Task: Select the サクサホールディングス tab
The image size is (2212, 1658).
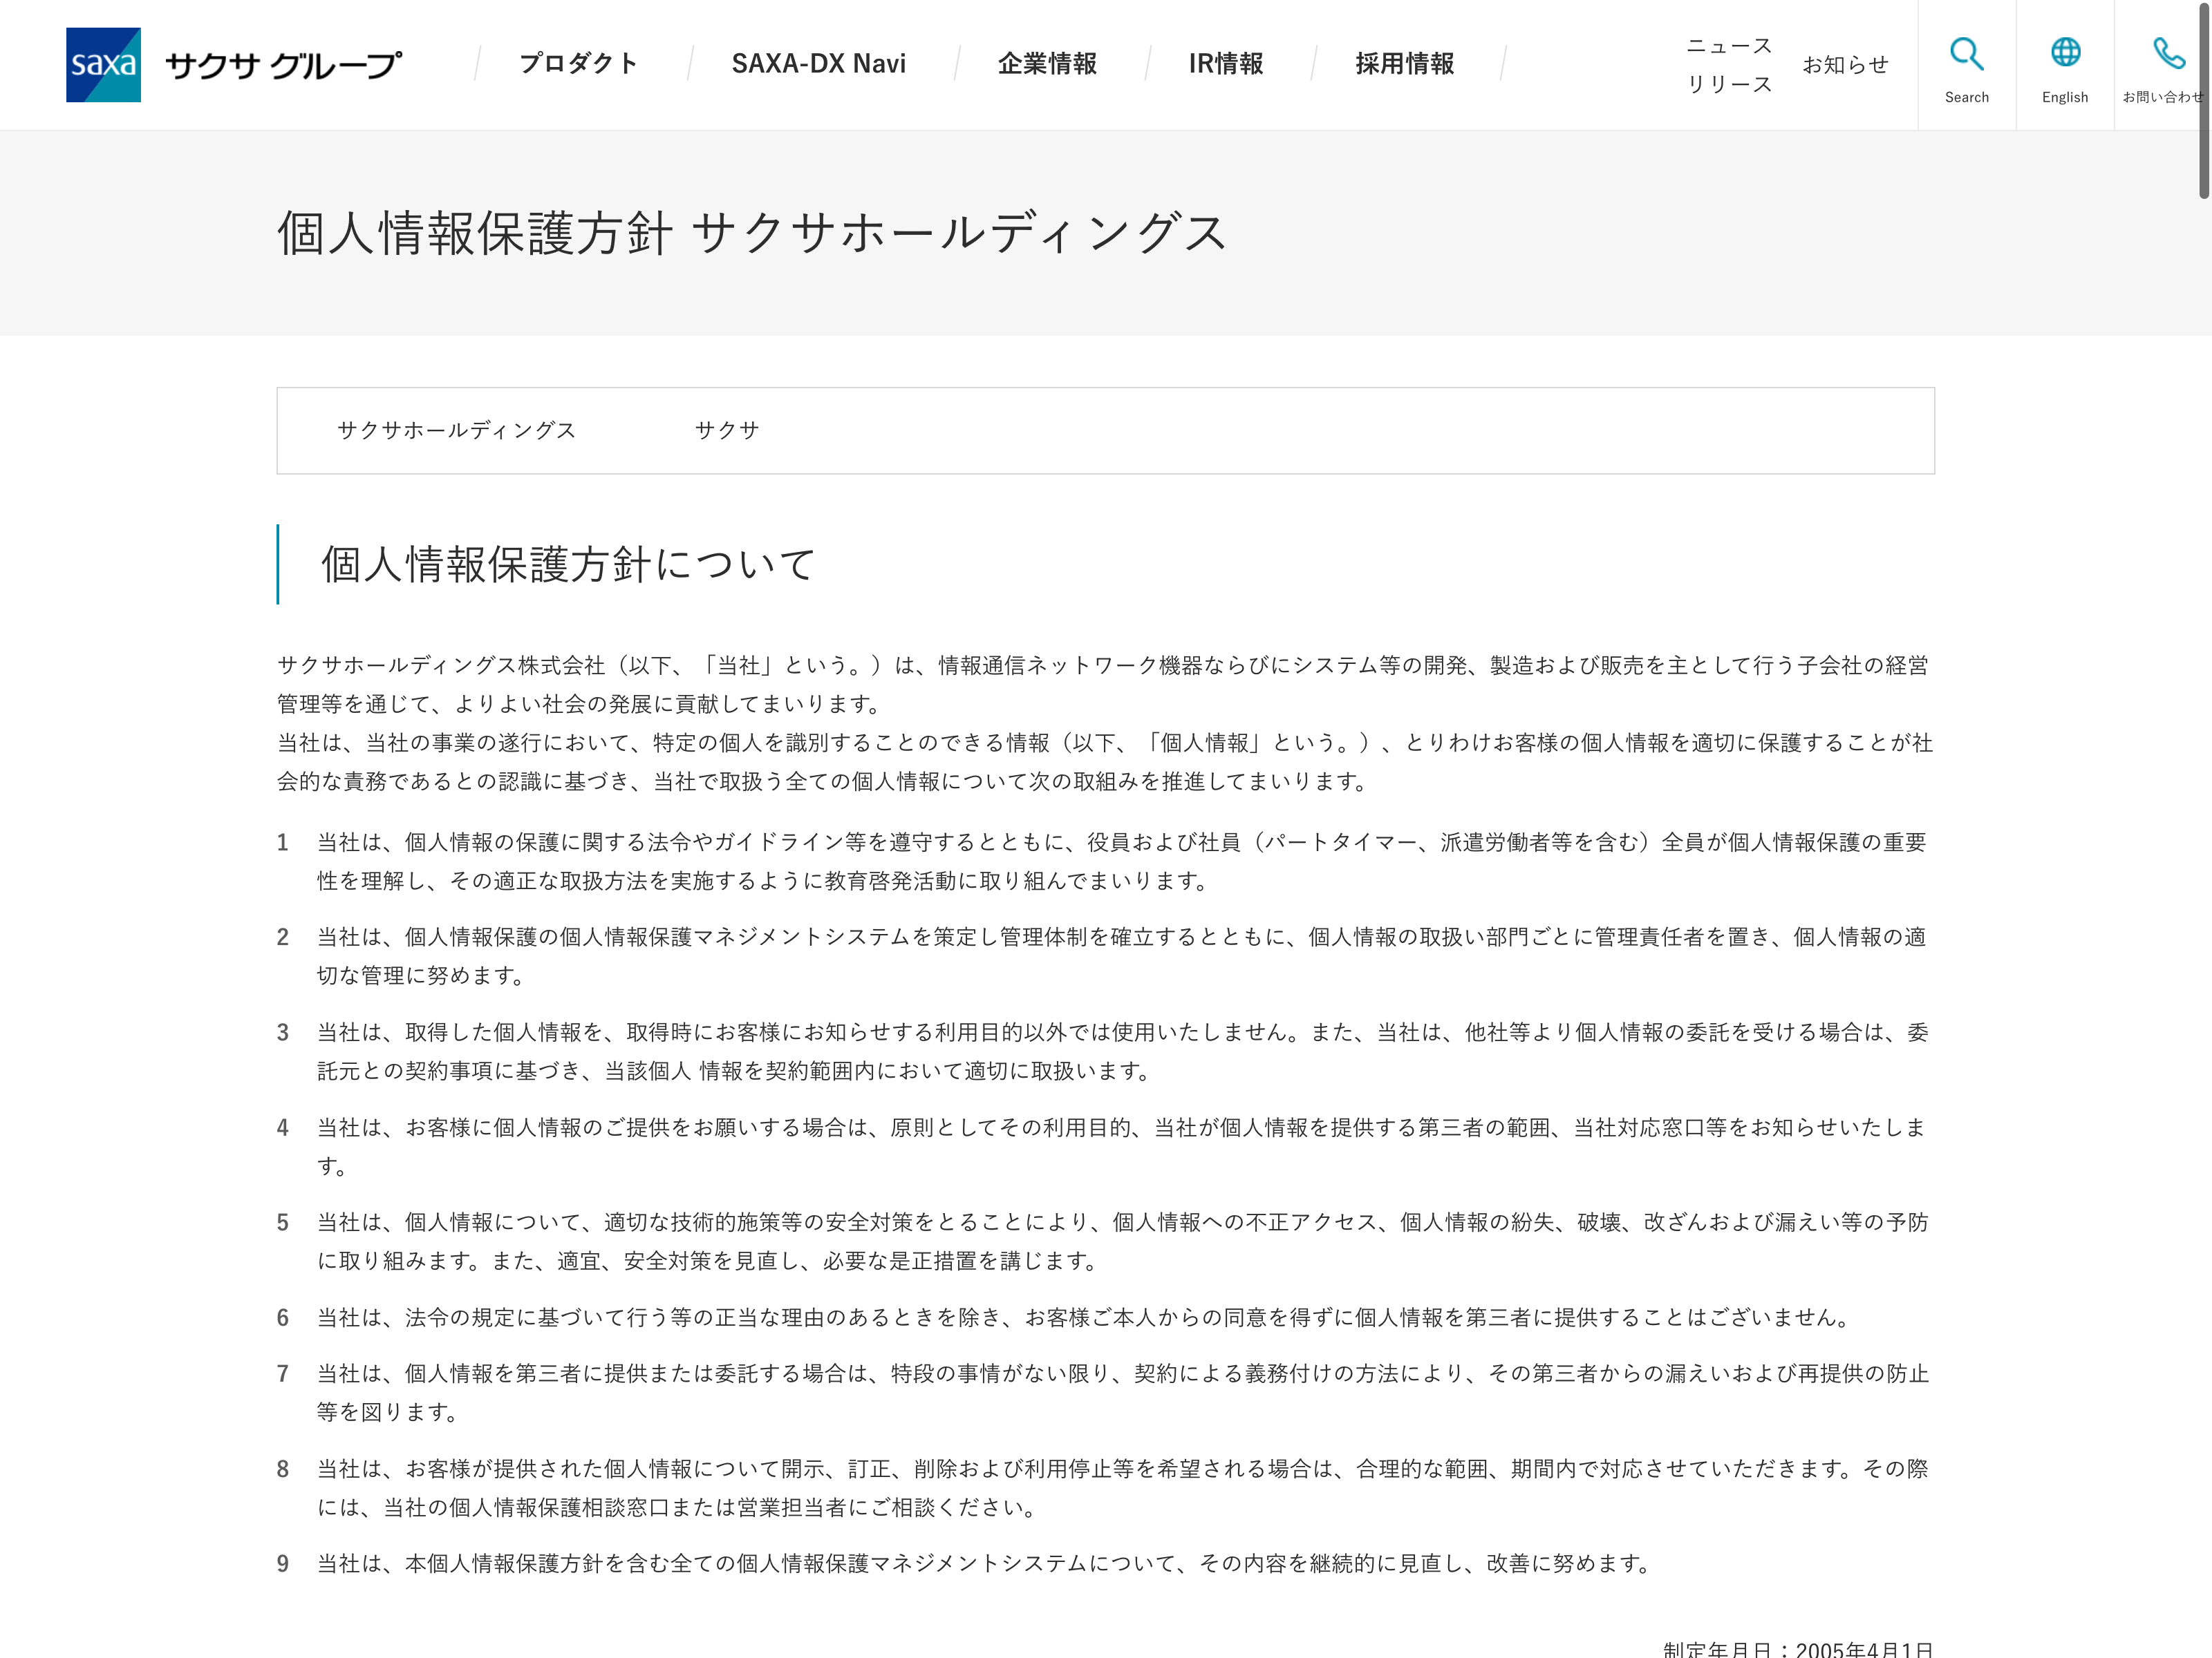Action: [457, 431]
